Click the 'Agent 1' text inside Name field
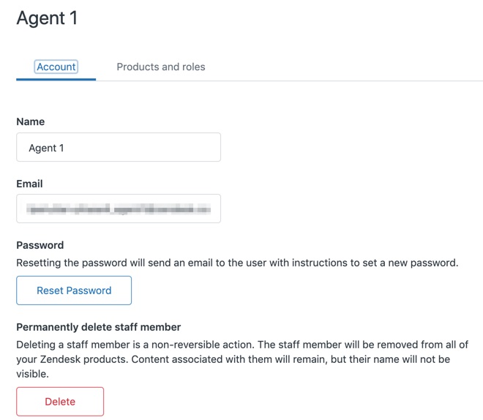The height and width of the screenshot is (420, 483). (46, 148)
